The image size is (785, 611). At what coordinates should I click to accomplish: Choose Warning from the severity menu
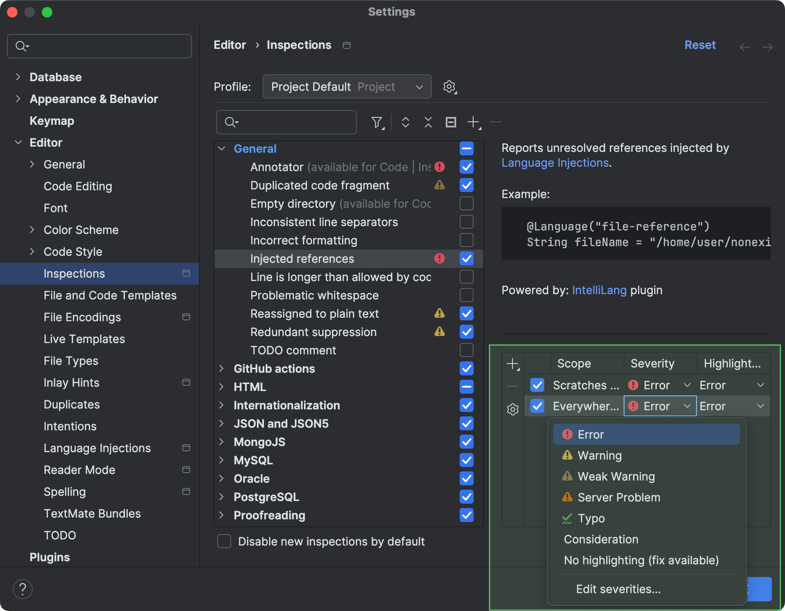pyautogui.click(x=646, y=455)
